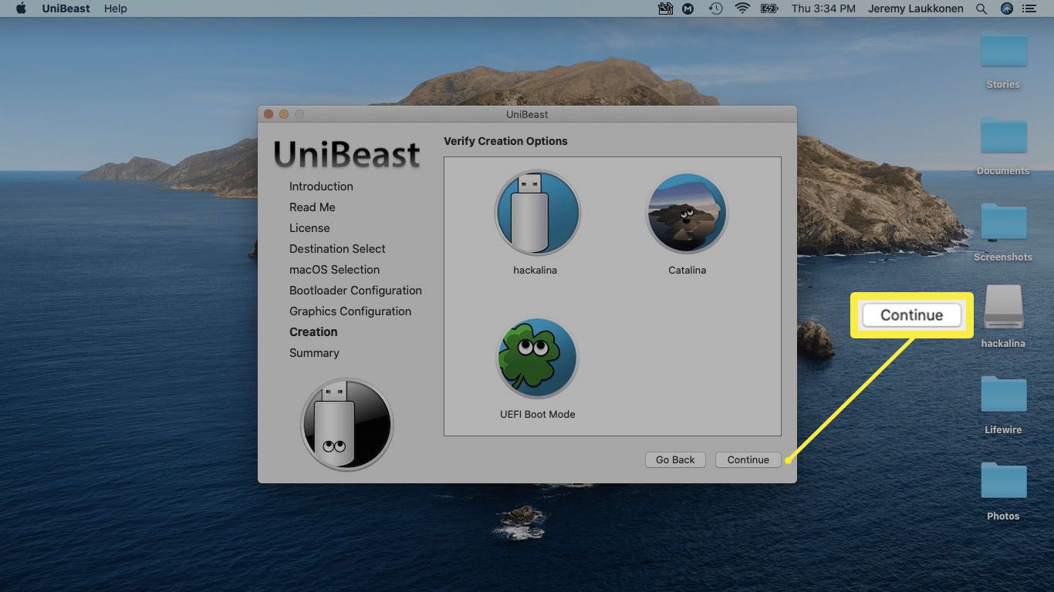
Task: Open the Time Machine menu bar icon
Action: 716,8
